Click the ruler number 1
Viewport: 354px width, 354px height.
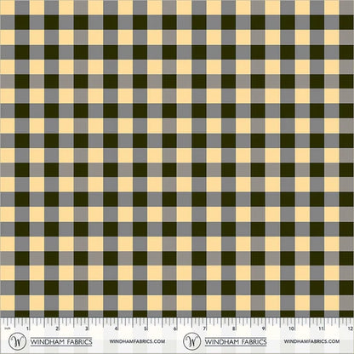27,328
